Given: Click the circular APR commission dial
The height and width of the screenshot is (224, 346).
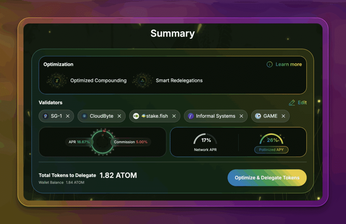Looking at the screenshot, I should [102, 142].
